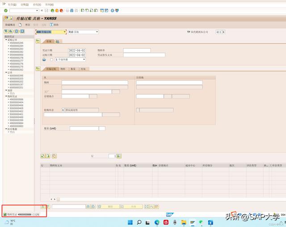The image size is (286, 227).
Task: Click the Create New Session icon
Action: tap(102, 11)
